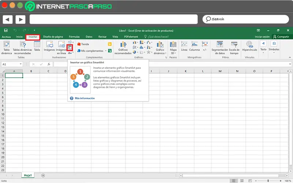Image resolution: width=293 pixels, height=183 pixels.
Task: Insert an Escala de tiempo timeline
Action: (234, 48)
